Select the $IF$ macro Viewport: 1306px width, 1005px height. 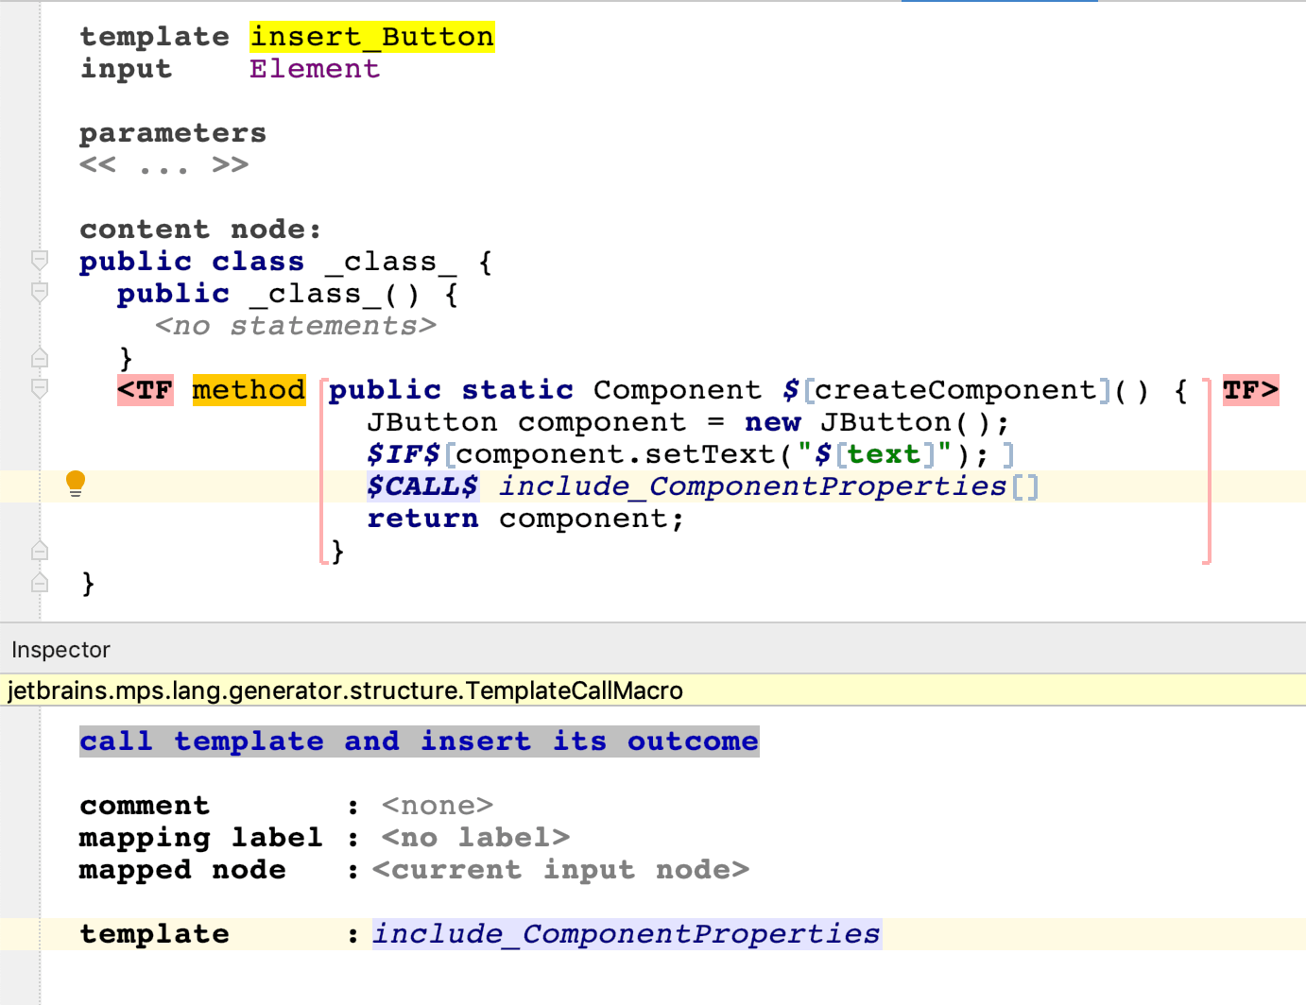point(404,454)
